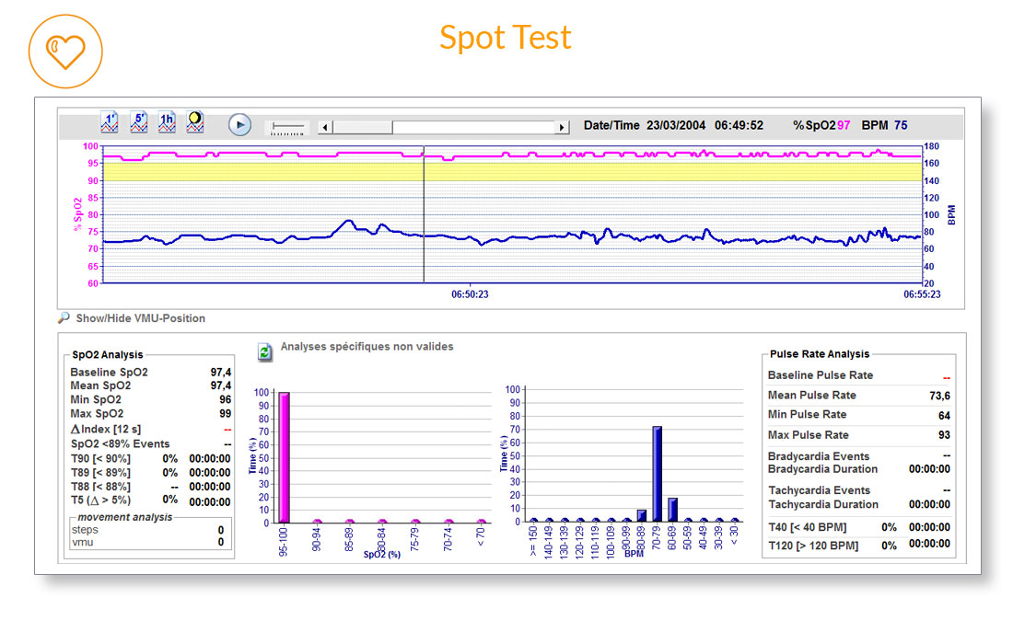
Task: Click the Max SpO2 value '99'
Action: 225,414
